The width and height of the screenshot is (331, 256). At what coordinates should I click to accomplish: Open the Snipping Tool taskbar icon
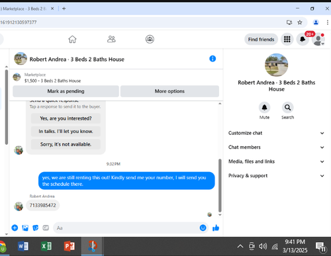92,246
